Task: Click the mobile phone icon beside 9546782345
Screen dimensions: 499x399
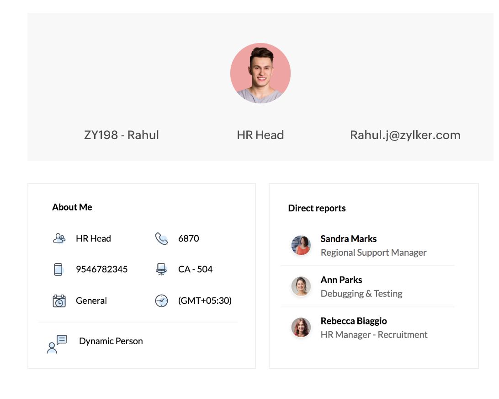Action: pyautogui.click(x=58, y=270)
